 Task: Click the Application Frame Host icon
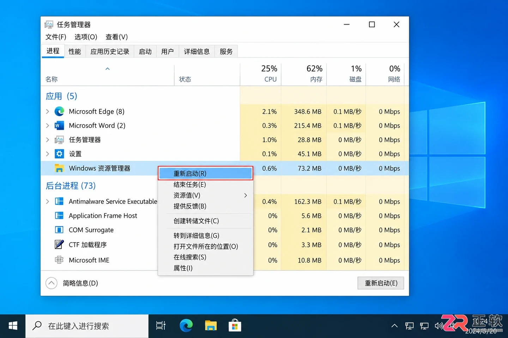pos(59,215)
